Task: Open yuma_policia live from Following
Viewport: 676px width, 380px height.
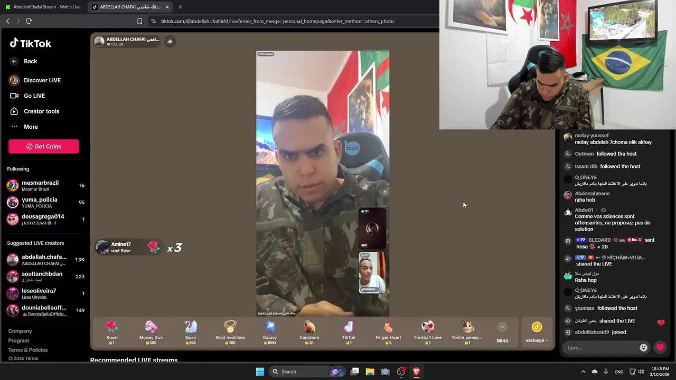Action: click(x=45, y=203)
